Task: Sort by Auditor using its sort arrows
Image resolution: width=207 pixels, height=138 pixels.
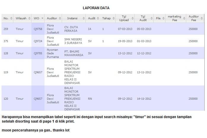Action: (60, 18)
